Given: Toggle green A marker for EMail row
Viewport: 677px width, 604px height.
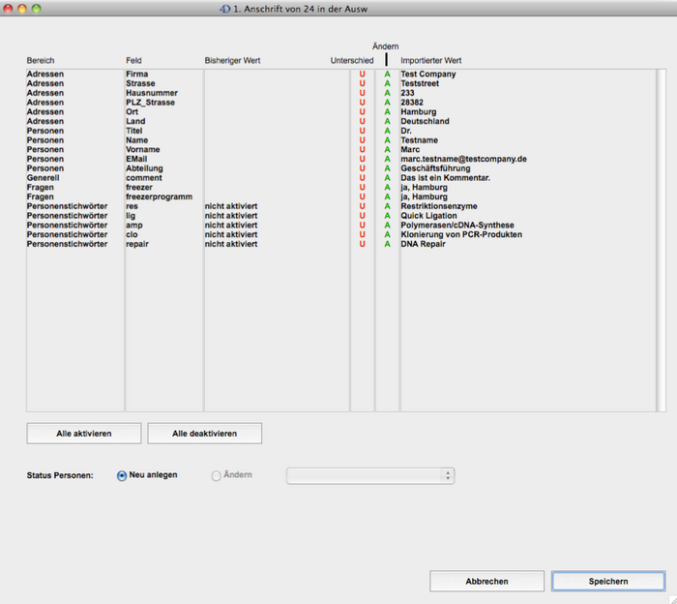Looking at the screenshot, I should (387, 160).
